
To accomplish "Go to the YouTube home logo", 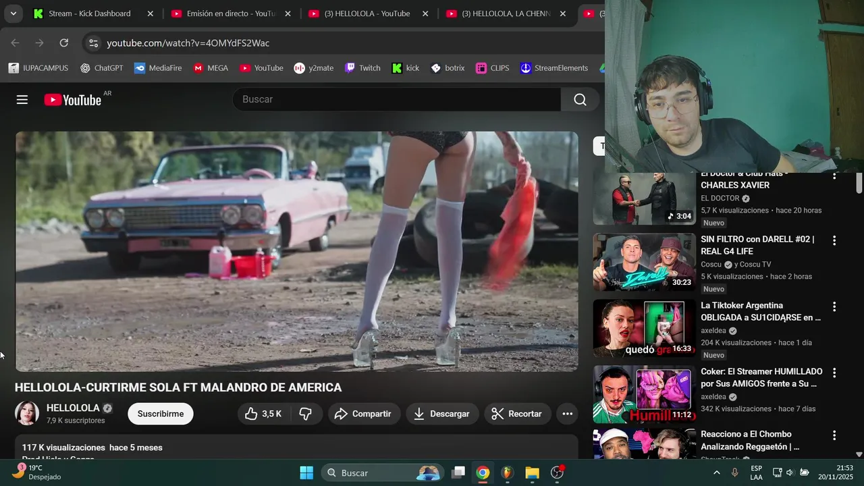I will pyautogui.click(x=73, y=100).
